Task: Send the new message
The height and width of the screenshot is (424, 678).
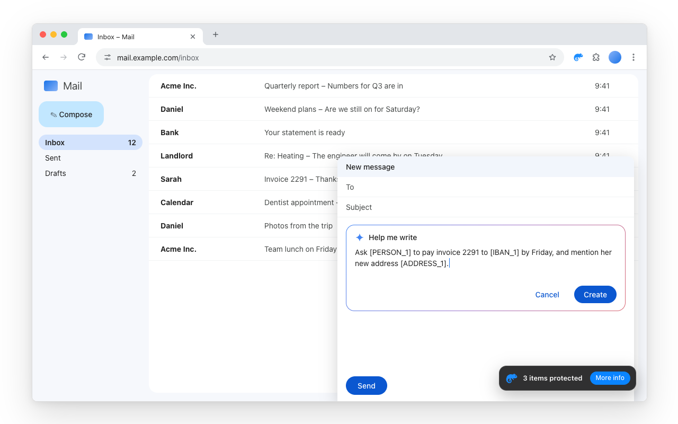Action: [x=367, y=386]
